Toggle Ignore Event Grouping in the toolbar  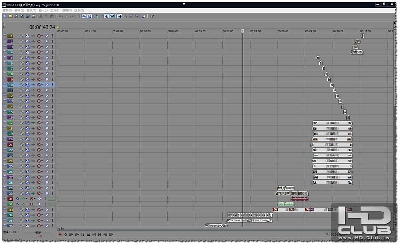112,16
